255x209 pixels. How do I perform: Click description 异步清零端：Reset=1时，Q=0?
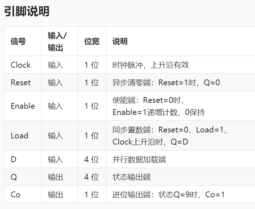pyautogui.click(x=166, y=82)
